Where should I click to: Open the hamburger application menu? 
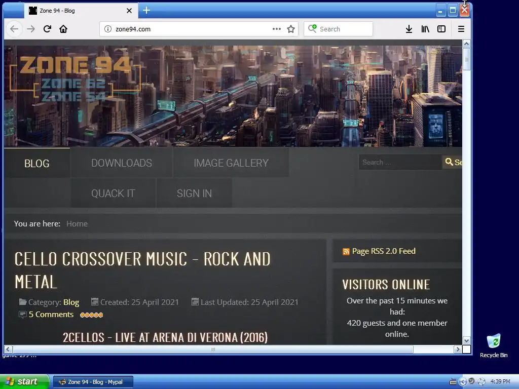tap(461, 29)
